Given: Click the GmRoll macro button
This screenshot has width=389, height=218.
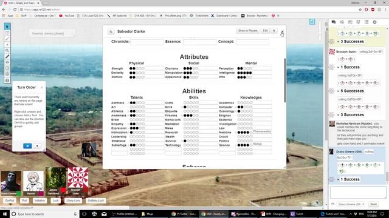Looking at the screenshot, I should [10, 200].
